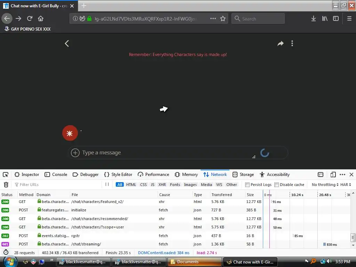The image size is (356, 267).
Task: Enable Disable cache checkbox
Action: pos(276,185)
